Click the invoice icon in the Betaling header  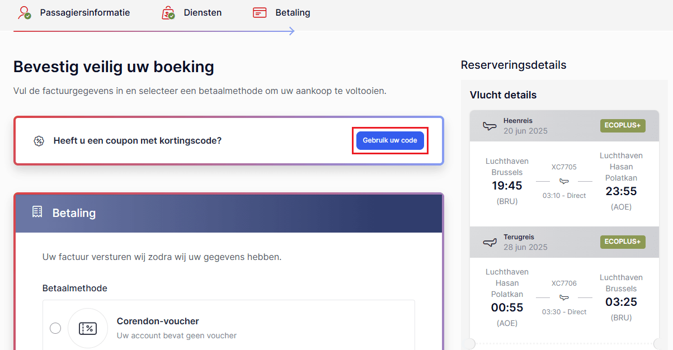[x=36, y=212]
